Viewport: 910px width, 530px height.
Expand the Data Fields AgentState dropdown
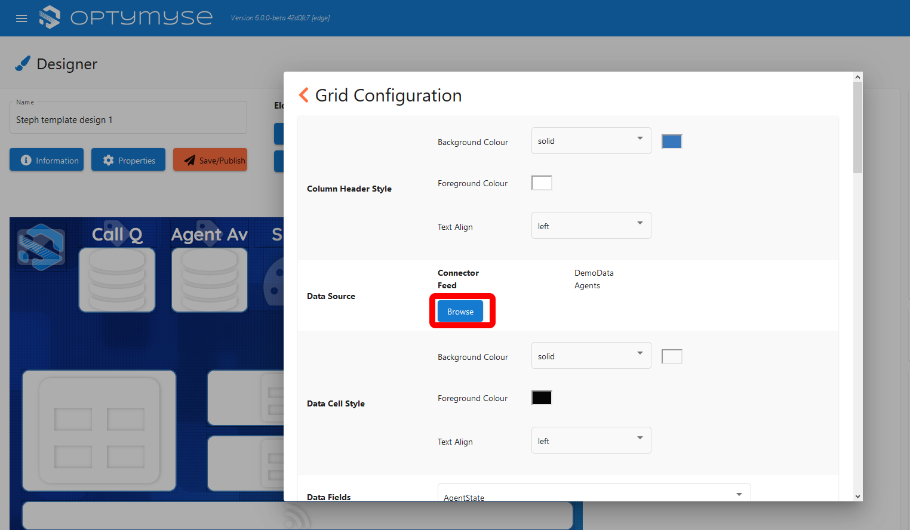(594, 495)
